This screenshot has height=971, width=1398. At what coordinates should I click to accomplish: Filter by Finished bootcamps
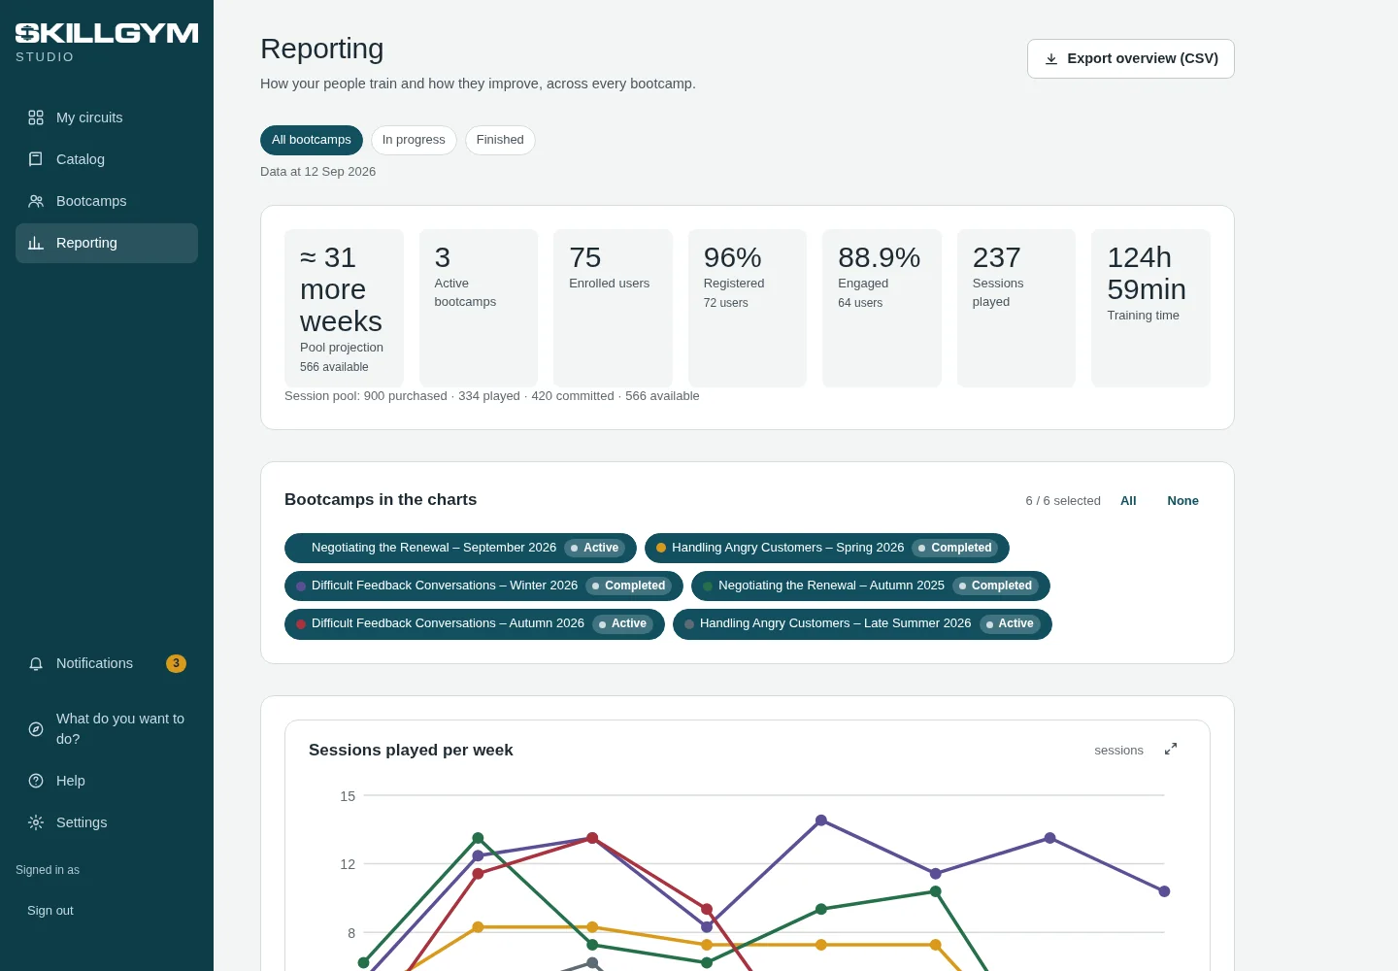pyautogui.click(x=500, y=140)
